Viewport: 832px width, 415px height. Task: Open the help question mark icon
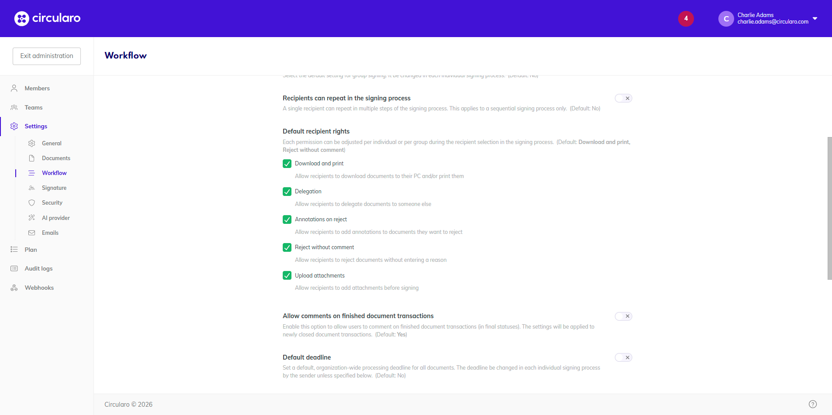click(812, 404)
